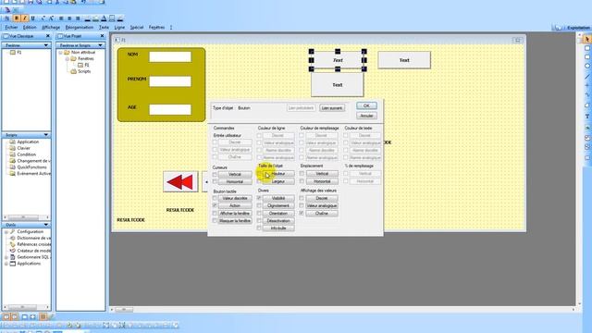Open the Désactivation link button

pyautogui.click(x=278, y=221)
